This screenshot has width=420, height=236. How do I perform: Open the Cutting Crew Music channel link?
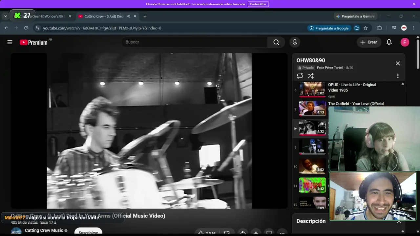[44, 231]
